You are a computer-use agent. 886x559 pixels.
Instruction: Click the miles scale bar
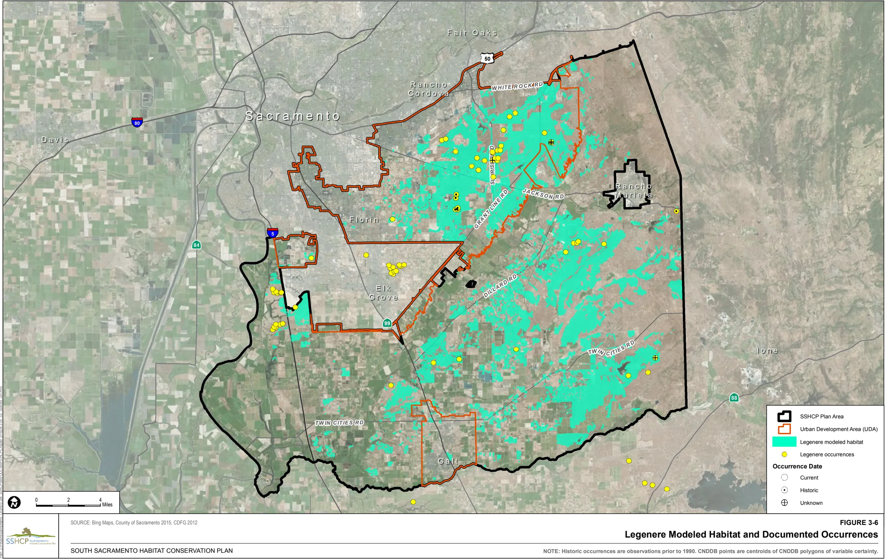[x=69, y=505]
